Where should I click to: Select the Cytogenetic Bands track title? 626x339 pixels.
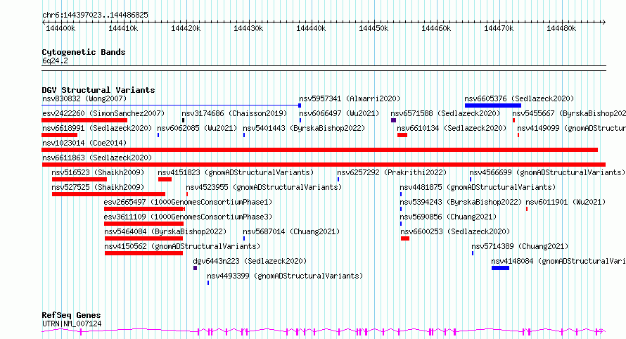tap(84, 52)
